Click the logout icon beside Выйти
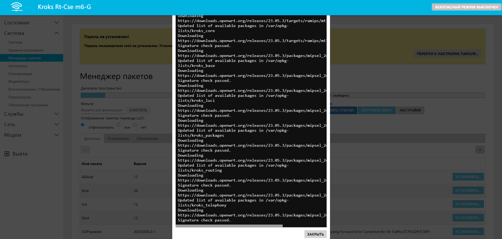502x239 pixels. click(x=7, y=154)
